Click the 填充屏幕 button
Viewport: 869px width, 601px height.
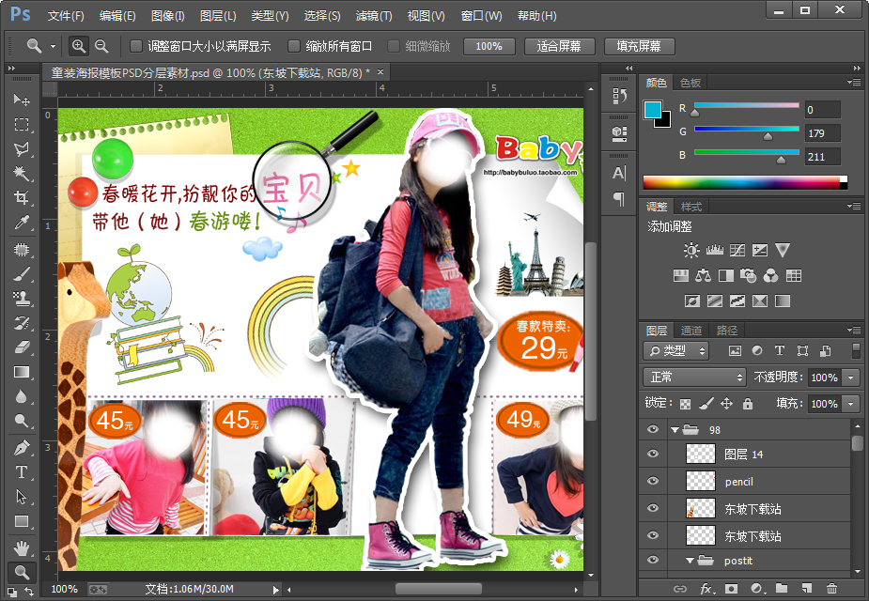pyautogui.click(x=639, y=46)
